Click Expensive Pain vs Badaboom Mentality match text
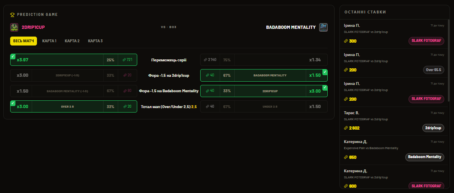The height and width of the screenshot is (193, 454). [371, 148]
